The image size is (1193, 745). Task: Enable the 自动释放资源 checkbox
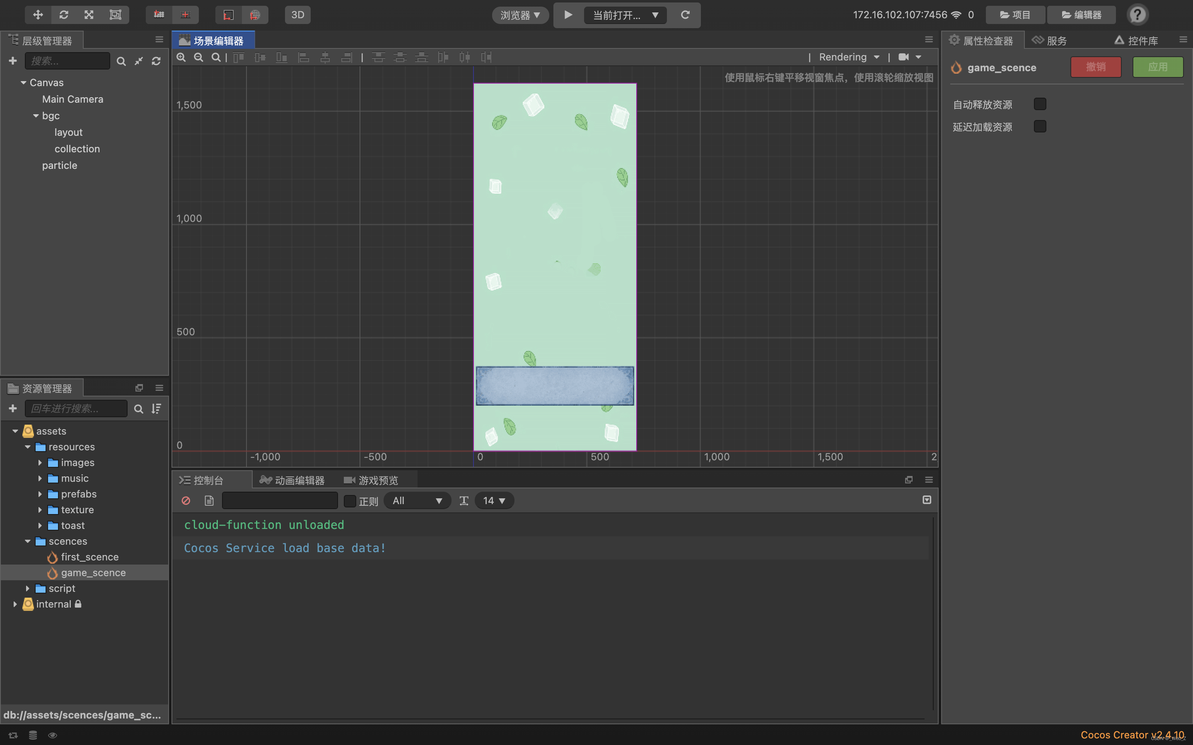[1040, 104]
